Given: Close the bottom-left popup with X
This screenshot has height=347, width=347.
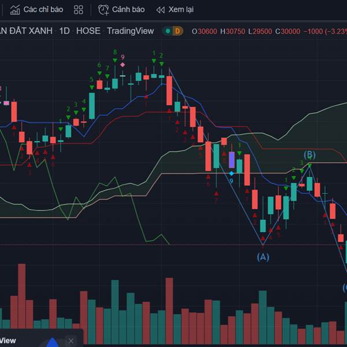Looking at the screenshot, I should pyautogui.click(x=71, y=341).
